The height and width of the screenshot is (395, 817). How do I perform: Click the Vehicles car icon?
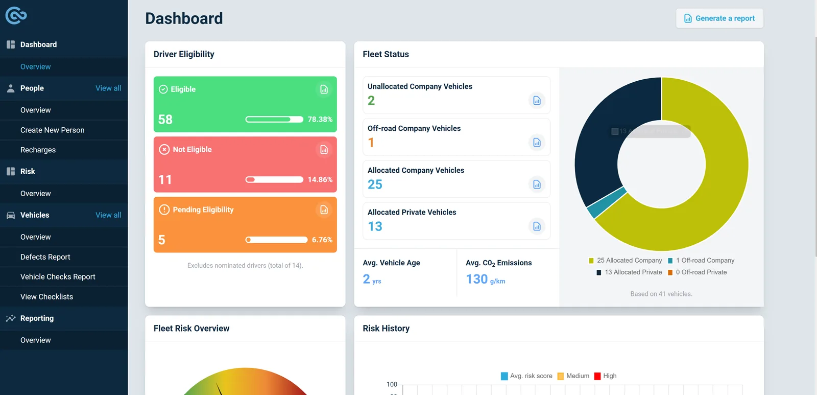[11, 215]
